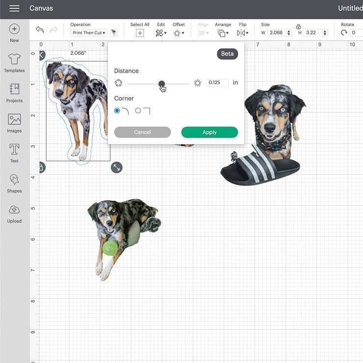Click the Distance slider handle
This screenshot has width=363, height=363.
pos(161,84)
